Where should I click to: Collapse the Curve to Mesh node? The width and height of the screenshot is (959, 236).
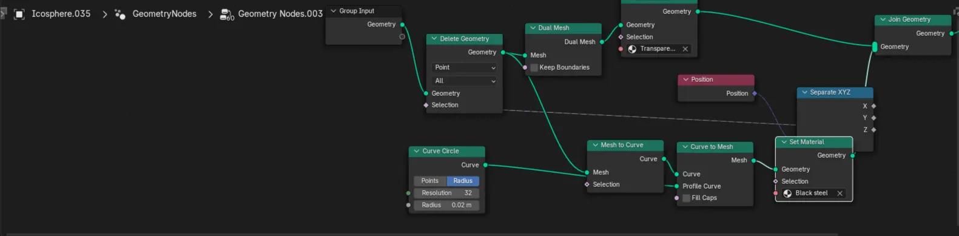pyautogui.click(x=684, y=147)
